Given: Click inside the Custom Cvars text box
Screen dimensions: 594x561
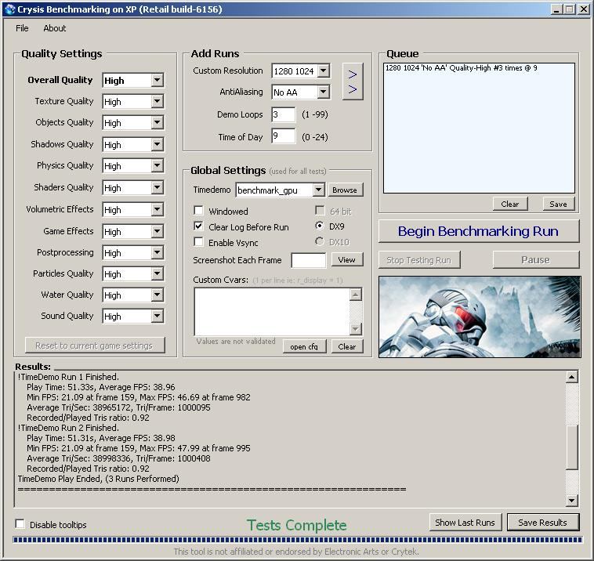Looking at the screenshot, I should pos(272,311).
